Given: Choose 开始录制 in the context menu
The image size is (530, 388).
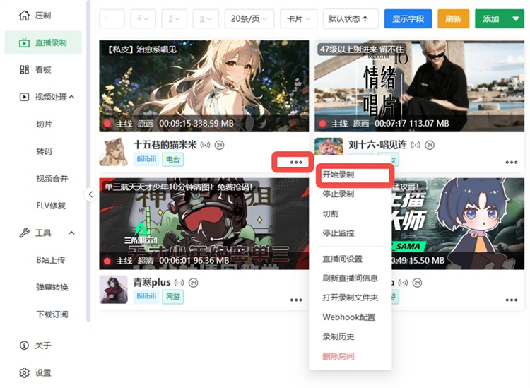Looking at the screenshot, I should click(351, 175).
